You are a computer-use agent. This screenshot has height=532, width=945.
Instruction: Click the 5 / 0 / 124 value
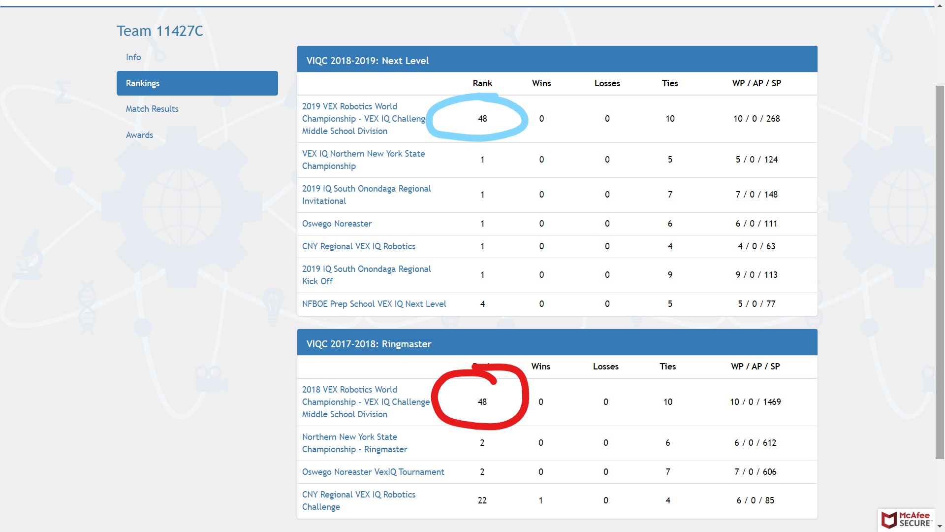pyautogui.click(x=756, y=160)
